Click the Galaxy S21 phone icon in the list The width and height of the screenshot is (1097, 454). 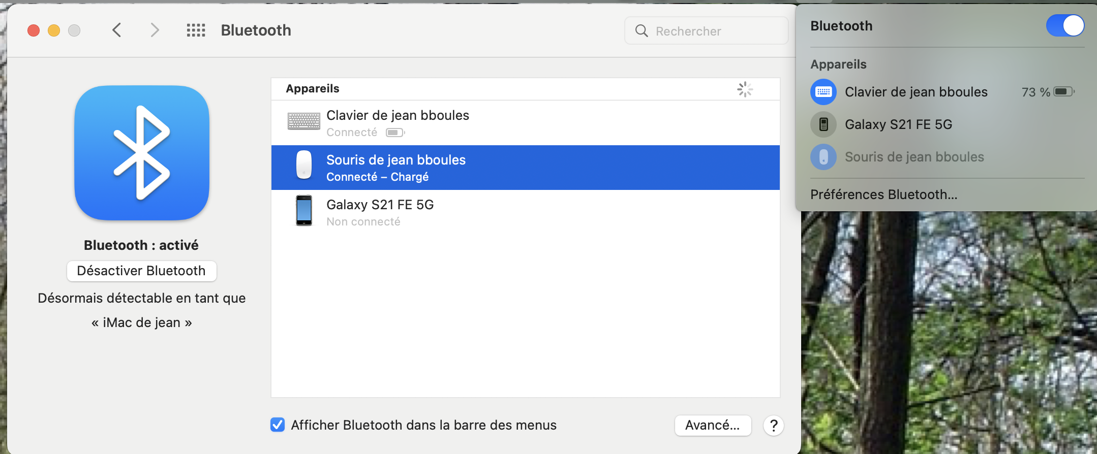pyautogui.click(x=304, y=210)
